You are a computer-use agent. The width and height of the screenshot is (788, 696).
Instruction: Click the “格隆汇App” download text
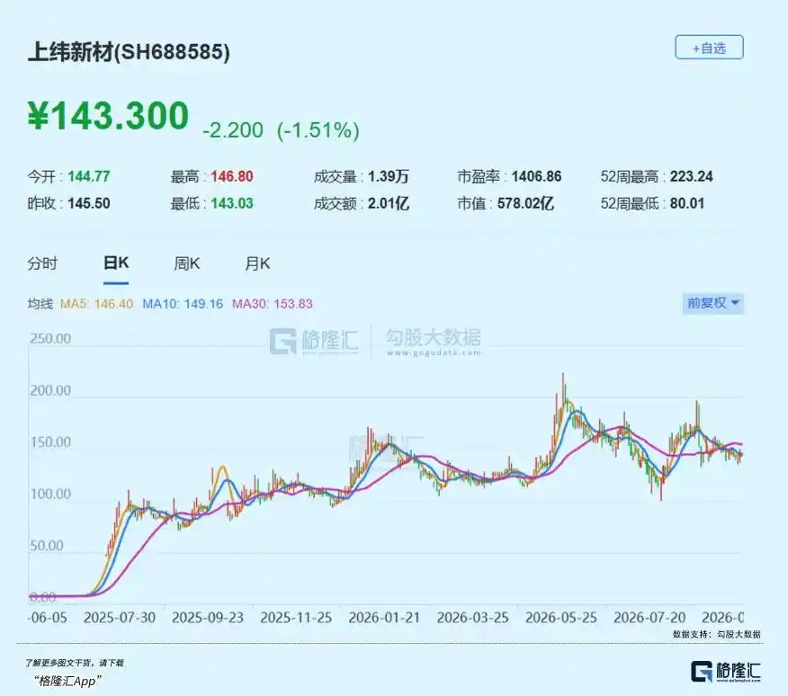[x=67, y=682]
